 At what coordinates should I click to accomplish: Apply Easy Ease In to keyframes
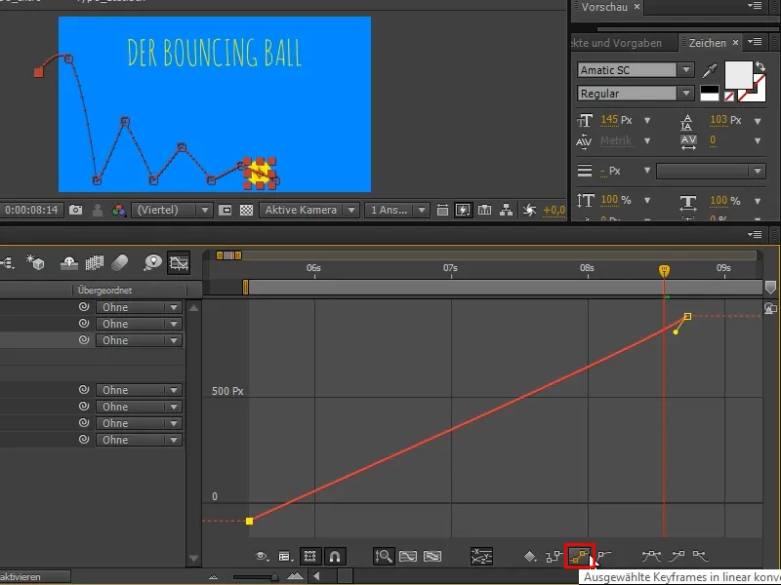677,556
